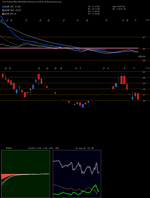Click the 'Pre L: 16.05' value
Screen dimensions: 150x198
point(94,11)
